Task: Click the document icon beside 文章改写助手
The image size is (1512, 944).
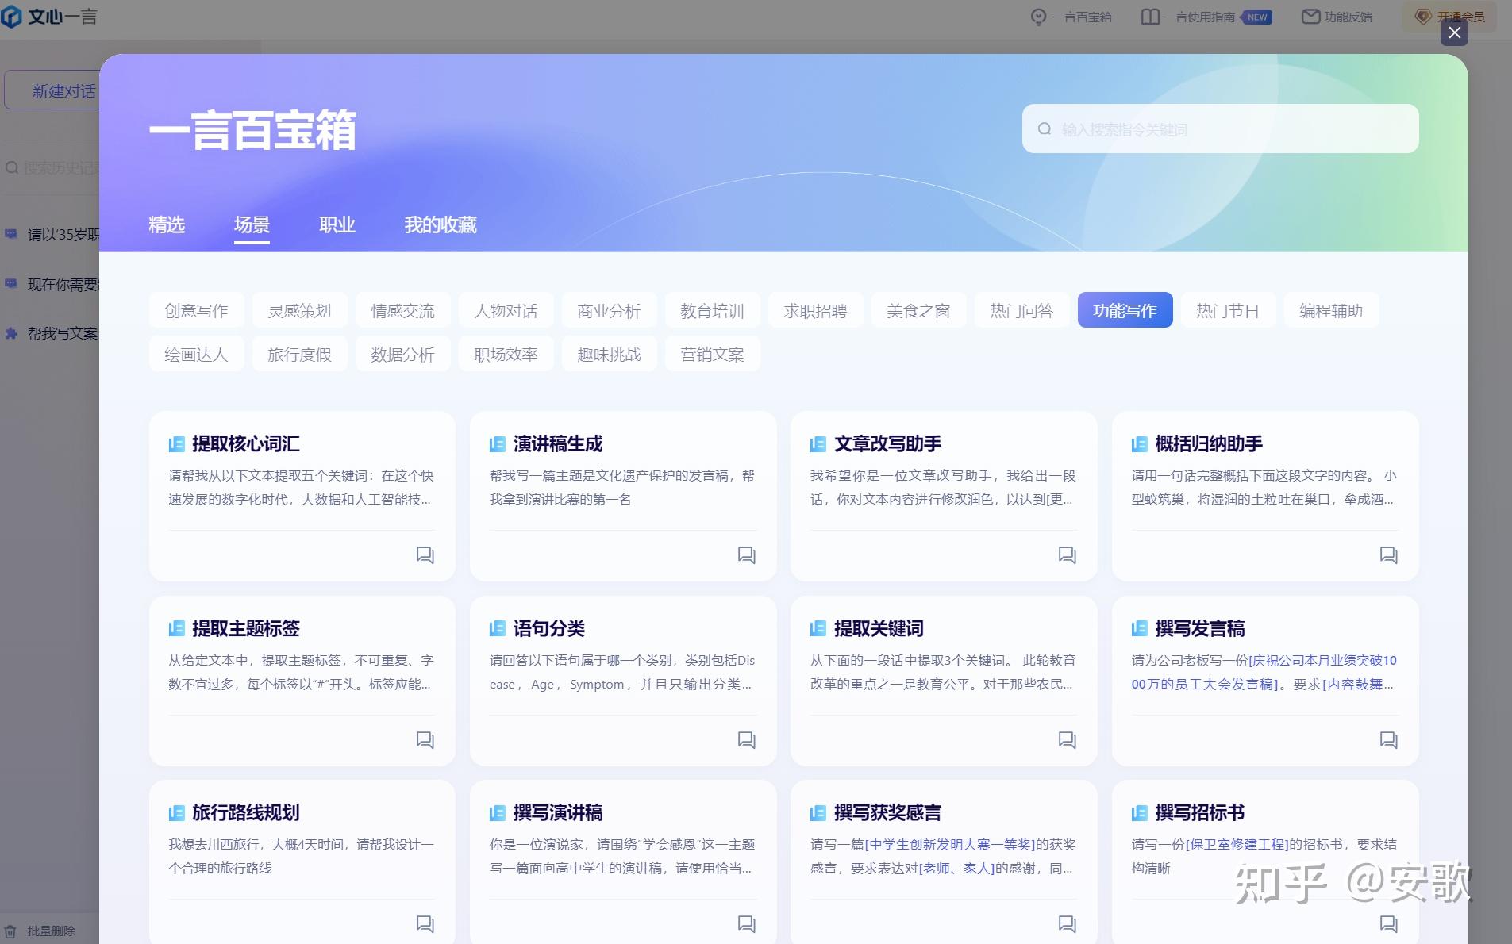Action: (x=818, y=444)
